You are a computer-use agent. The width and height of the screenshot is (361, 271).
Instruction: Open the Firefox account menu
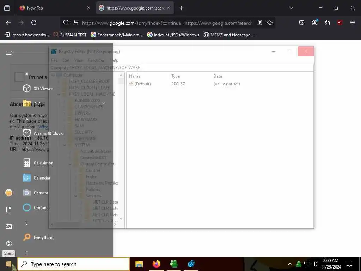pos(314,23)
